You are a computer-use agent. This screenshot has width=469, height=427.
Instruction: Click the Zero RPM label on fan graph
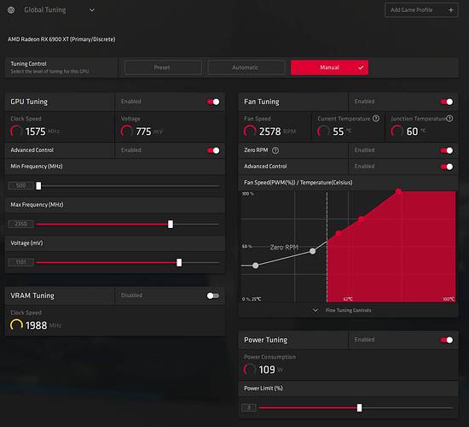284,248
